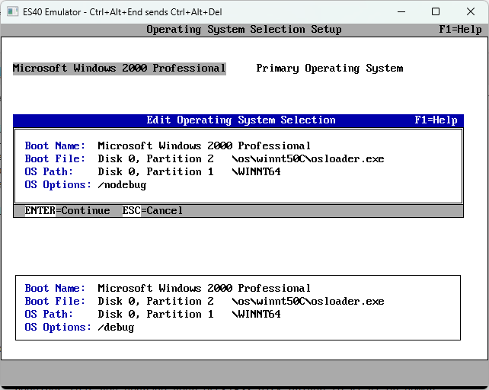Screen dimensions: 489x390
Task: Select highlighted Microsoft Windows 2000 Professional entry
Action: [x=119, y=69]
